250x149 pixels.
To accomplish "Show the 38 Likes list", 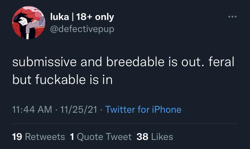I will pyautogui.click(x=155, y=137).
